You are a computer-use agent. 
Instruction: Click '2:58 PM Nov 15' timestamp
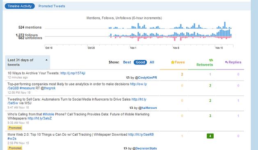[x=18, y=143]
